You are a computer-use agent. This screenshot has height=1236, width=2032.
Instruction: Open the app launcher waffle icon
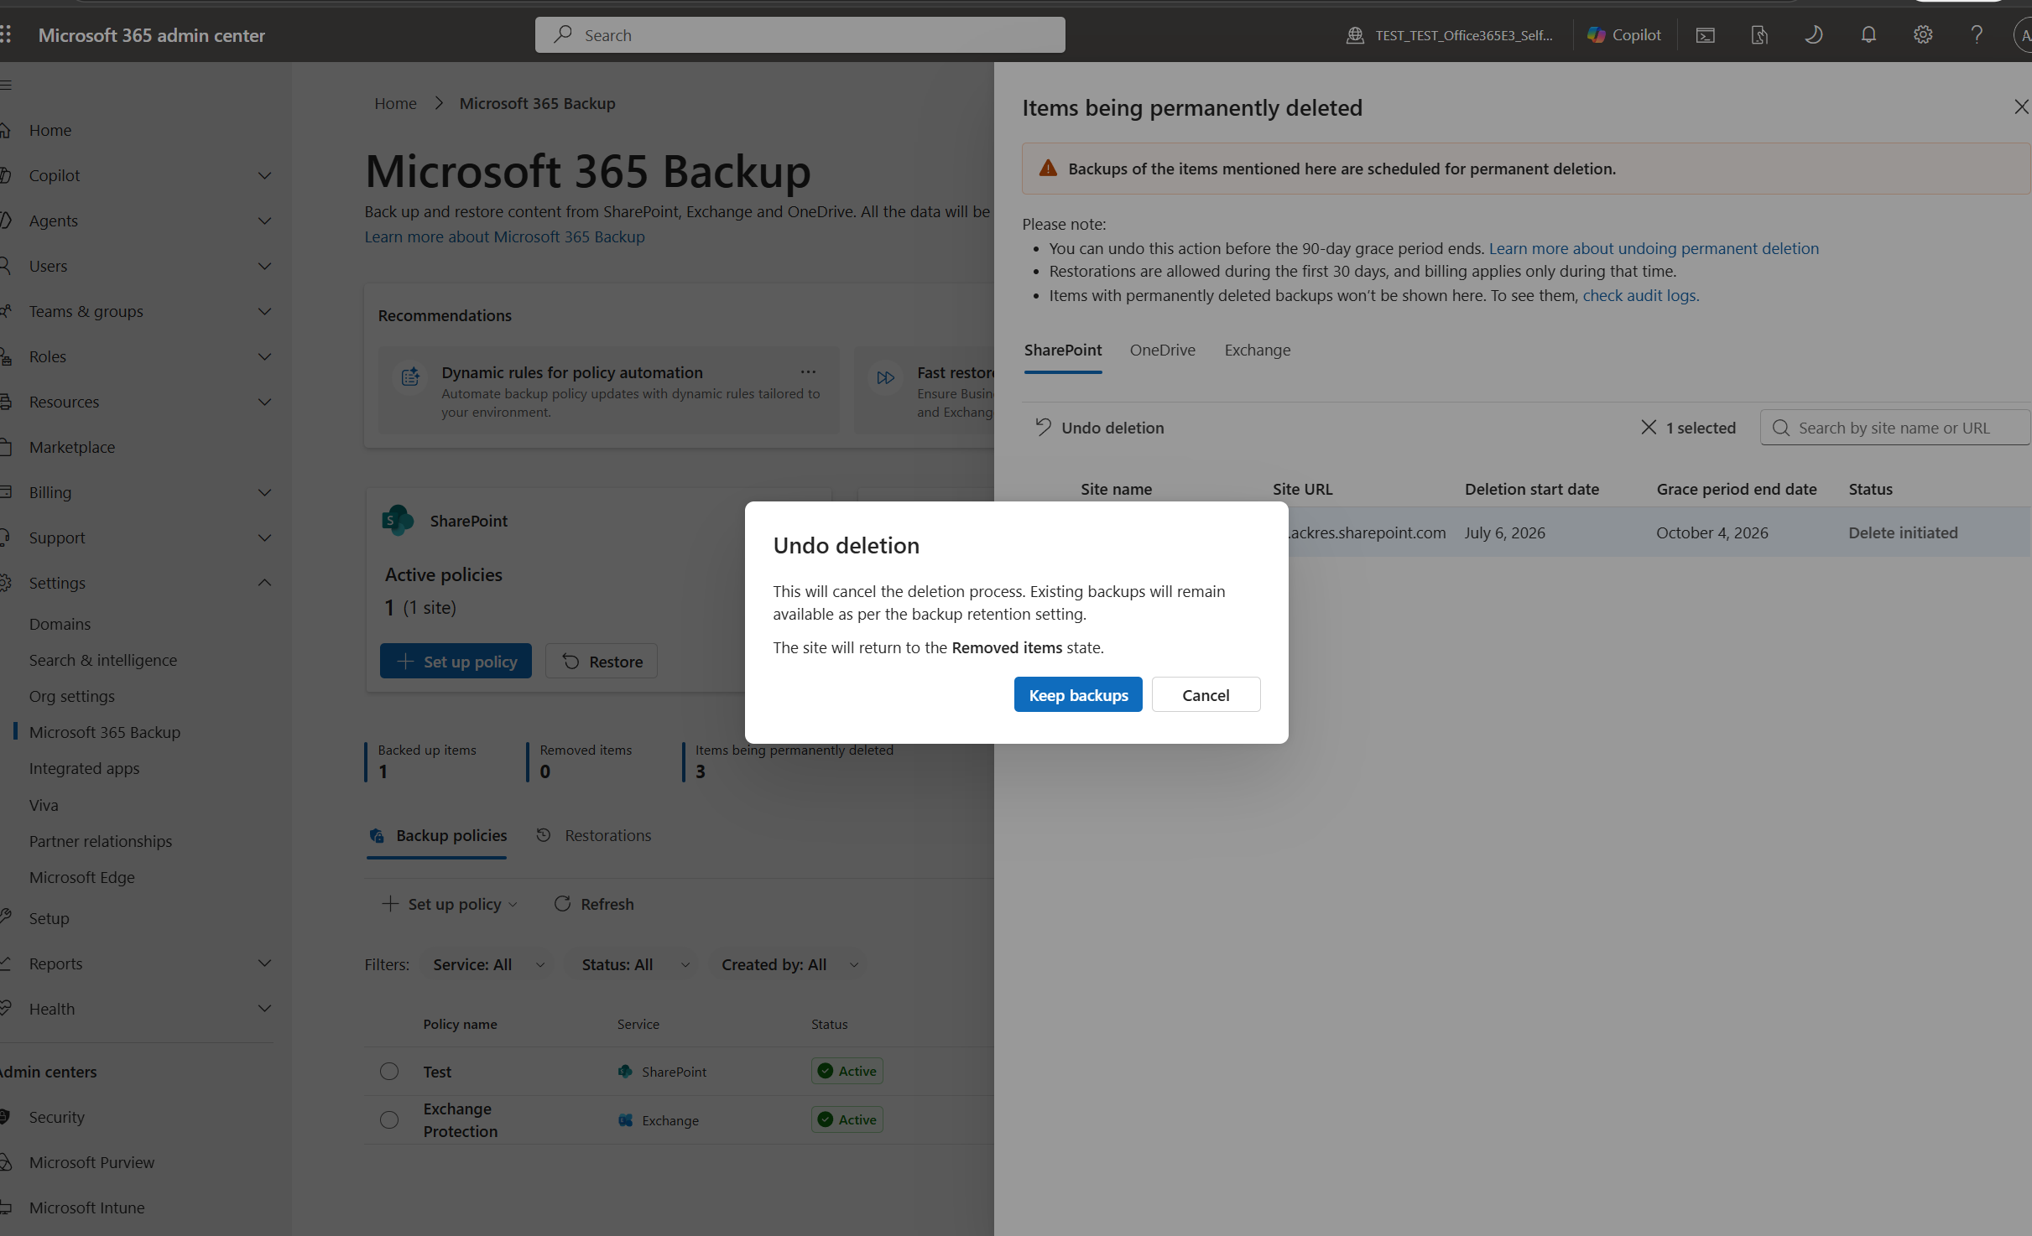[6, 34]
